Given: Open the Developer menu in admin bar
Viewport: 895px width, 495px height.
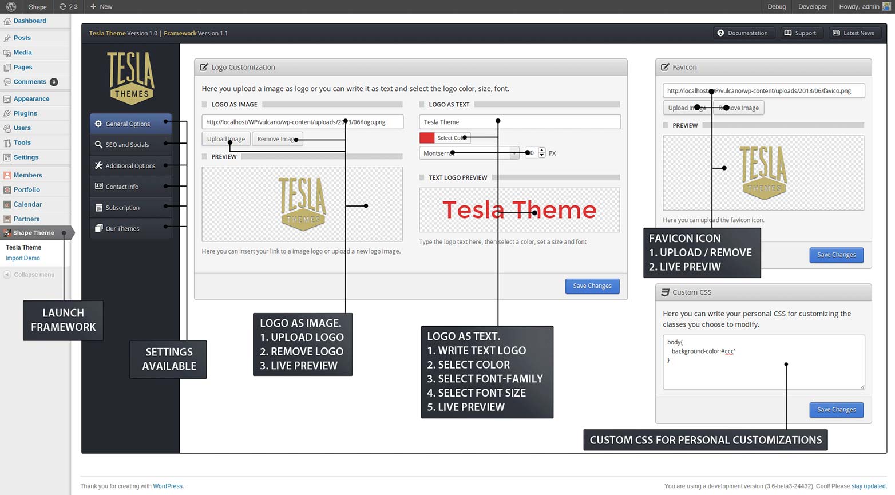Looking at the screenshot, I should (813, 6).
